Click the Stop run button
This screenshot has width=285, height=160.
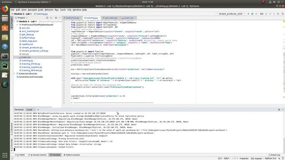256,14
